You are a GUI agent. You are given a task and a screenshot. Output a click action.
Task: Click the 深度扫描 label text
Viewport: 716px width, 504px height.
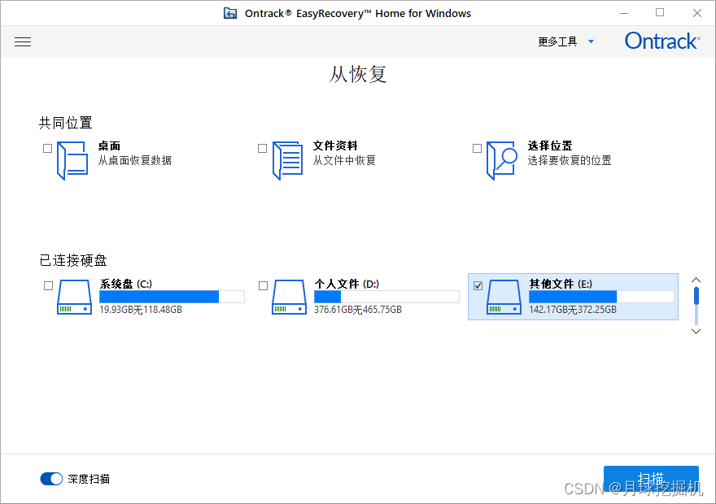point(89,479)
